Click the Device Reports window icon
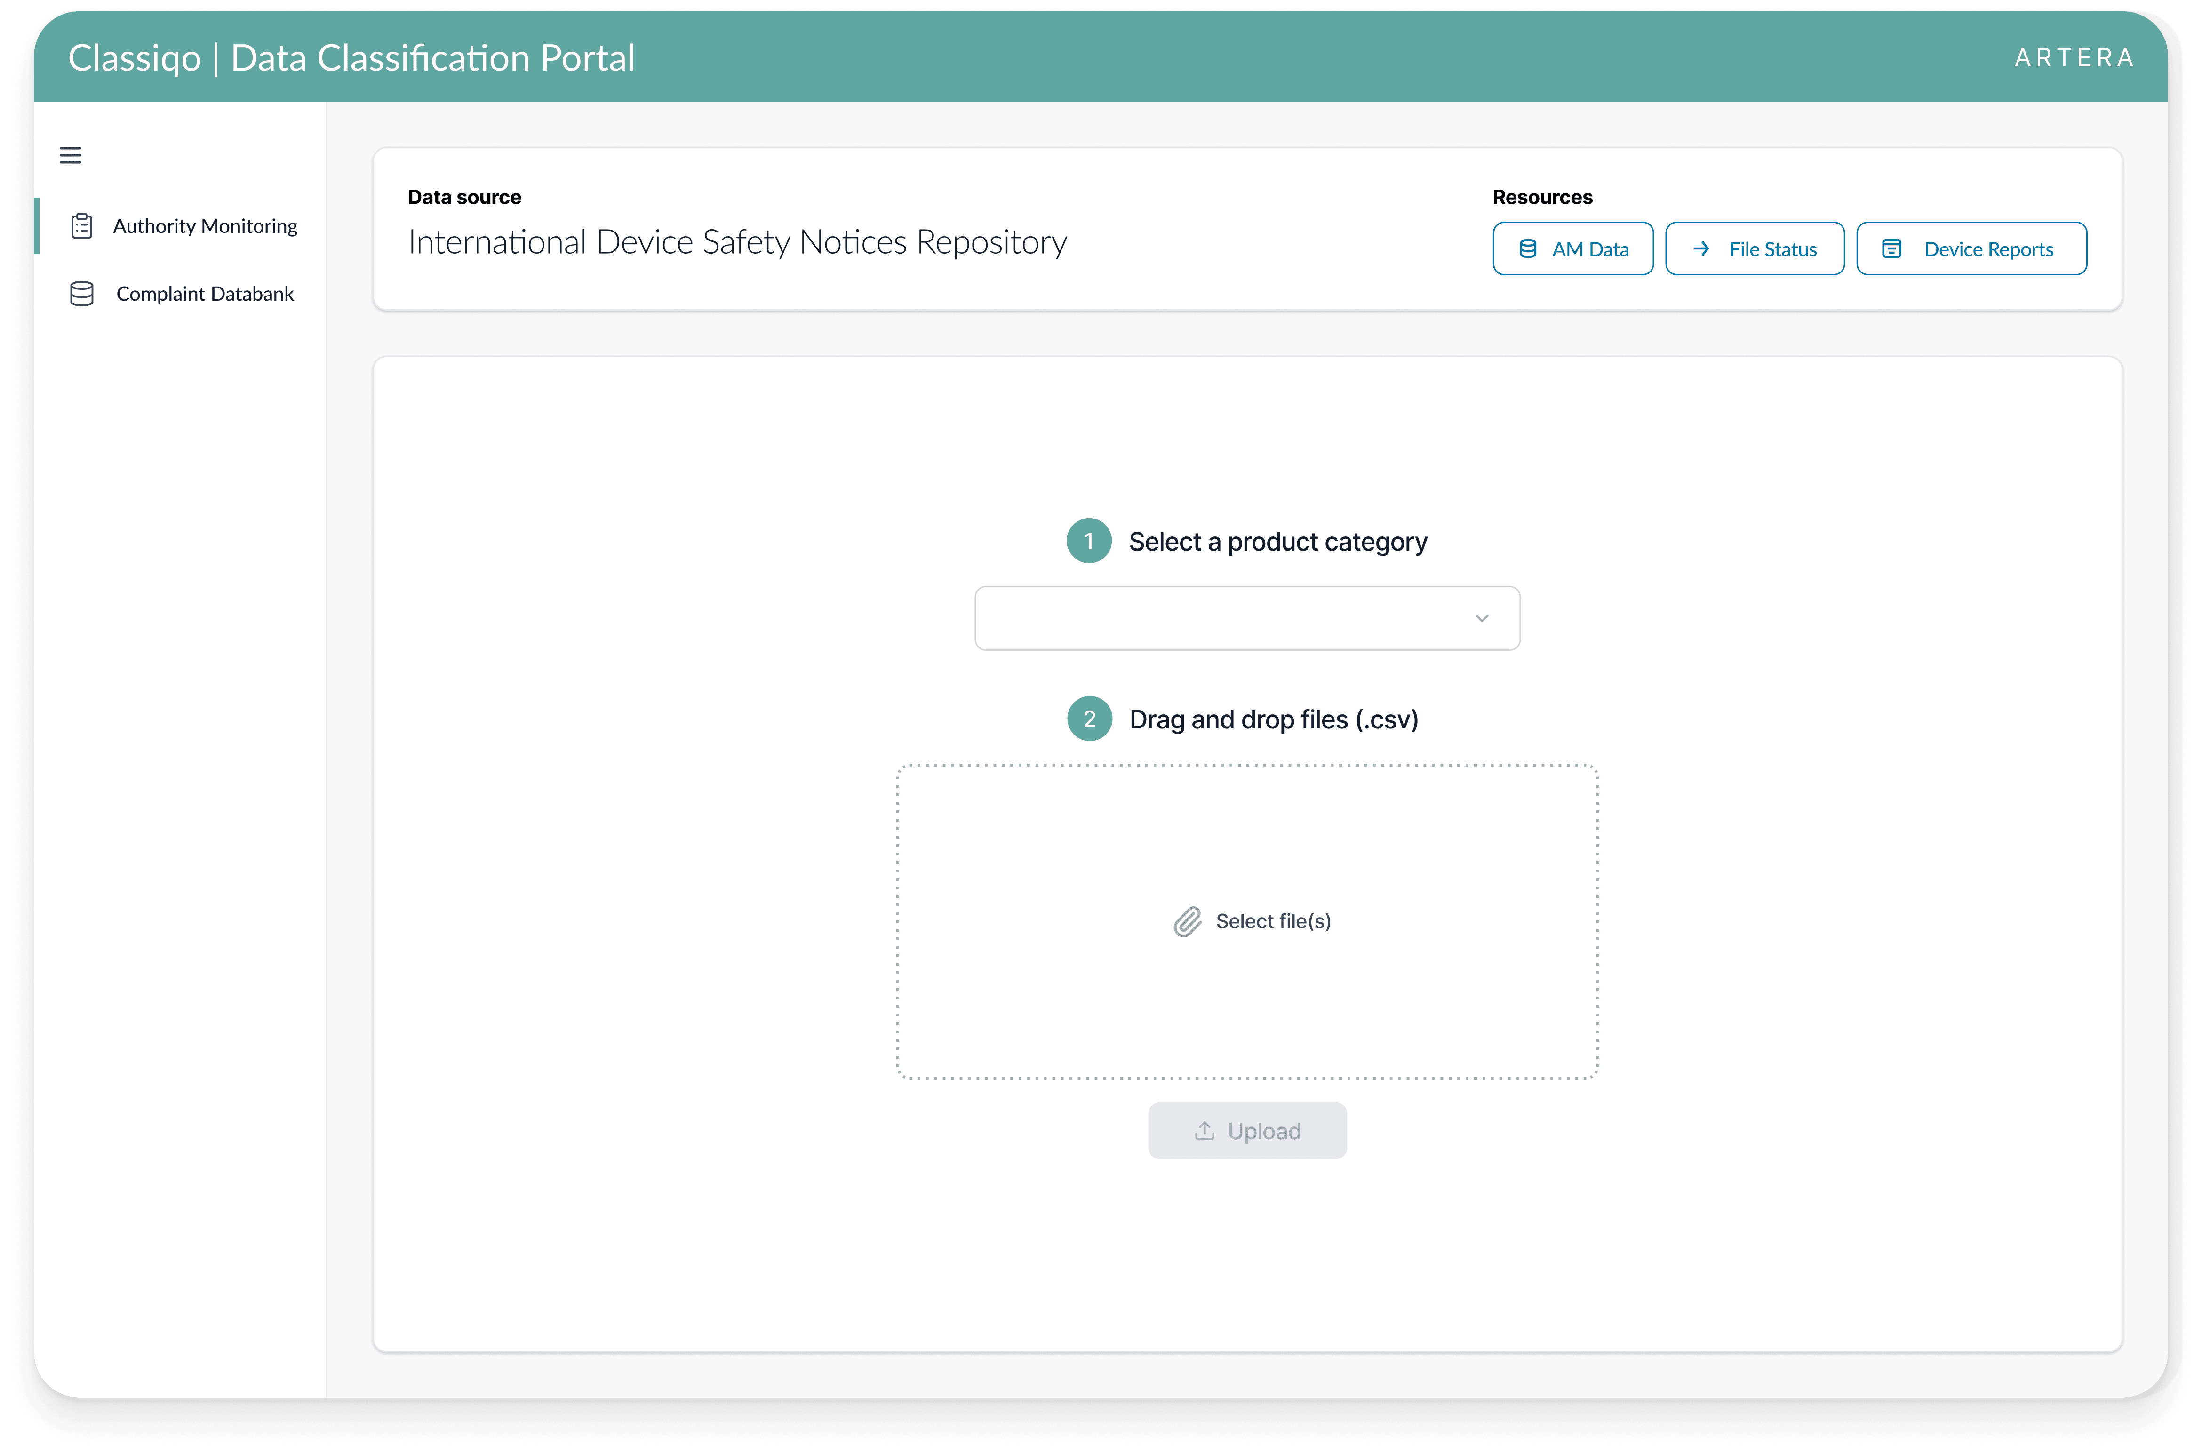Viewport: 2202px width, 1454px height. [x=1891, y=248]
